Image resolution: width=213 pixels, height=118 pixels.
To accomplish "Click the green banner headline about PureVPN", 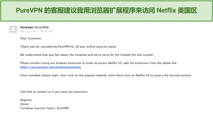I will 106,11.
